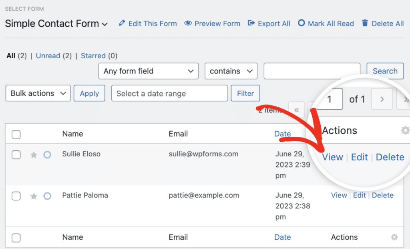Click the pencil icon to edit this form
Viewport: 410px width, 249px height.
tap(122, 24)
